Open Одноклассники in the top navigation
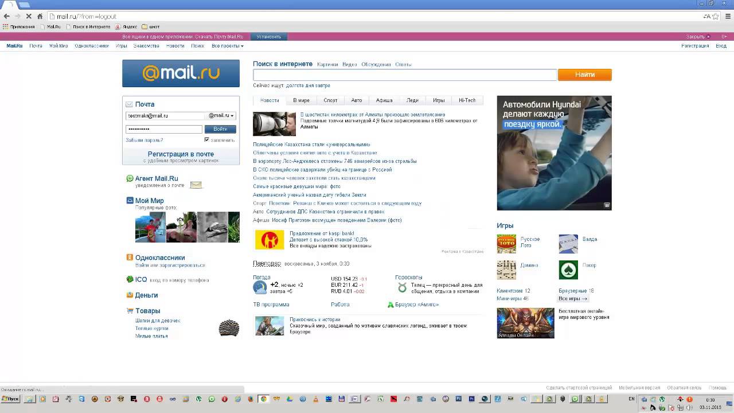 [x=92, y=46]
